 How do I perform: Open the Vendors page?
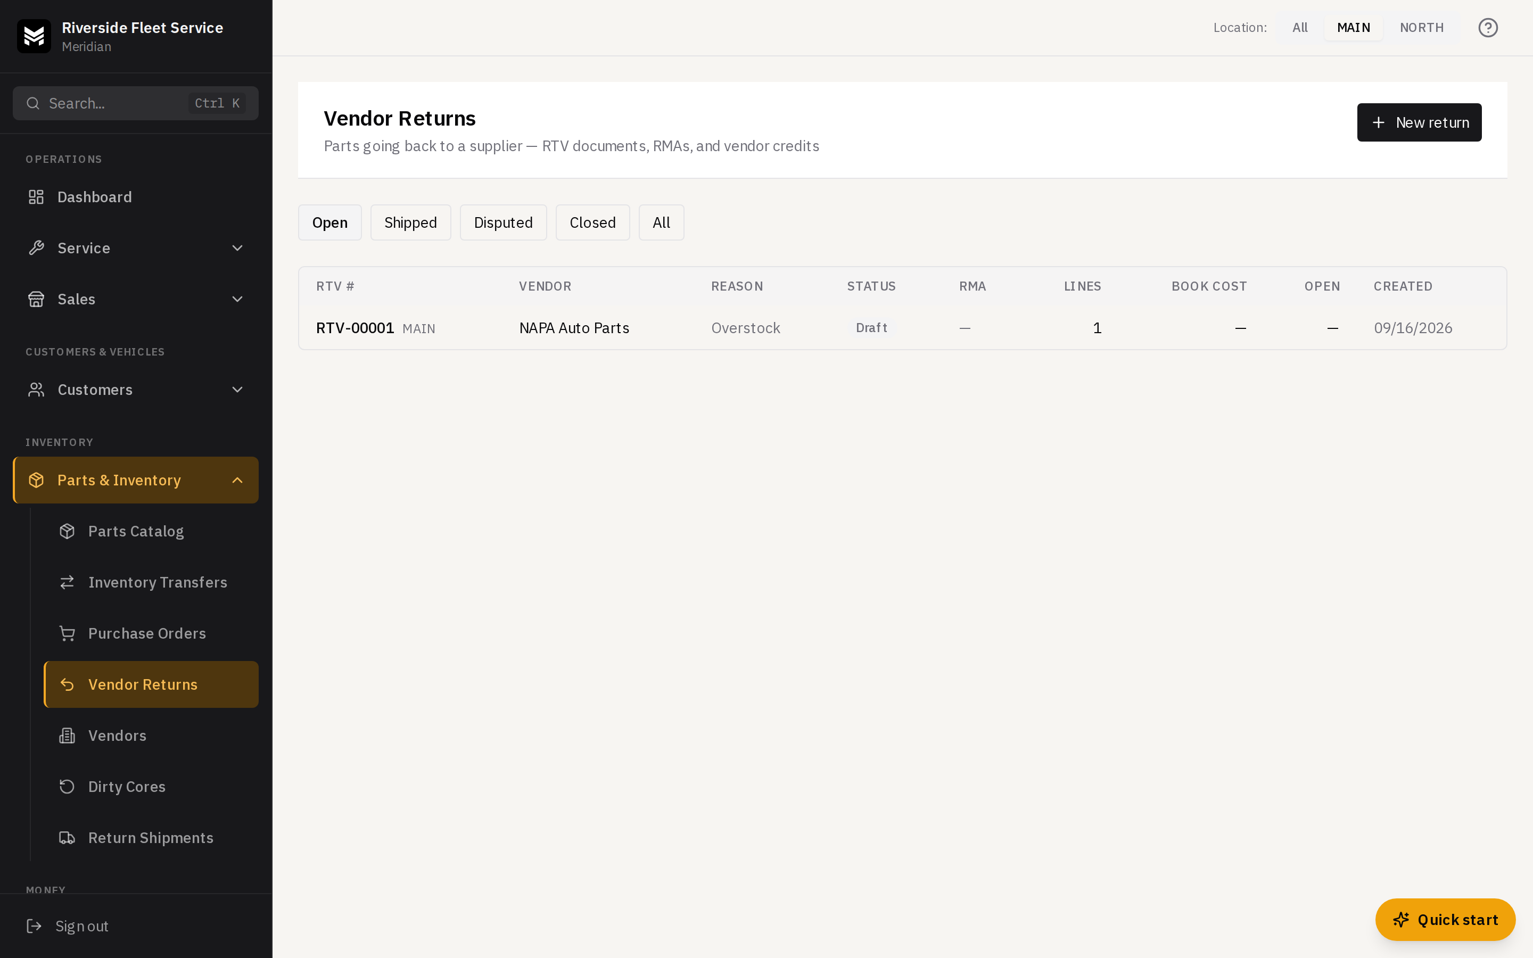(151, 736)
